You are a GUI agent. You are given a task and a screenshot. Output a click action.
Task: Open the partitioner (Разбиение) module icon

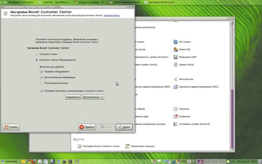pyautogui.click(x=176, y=116)
